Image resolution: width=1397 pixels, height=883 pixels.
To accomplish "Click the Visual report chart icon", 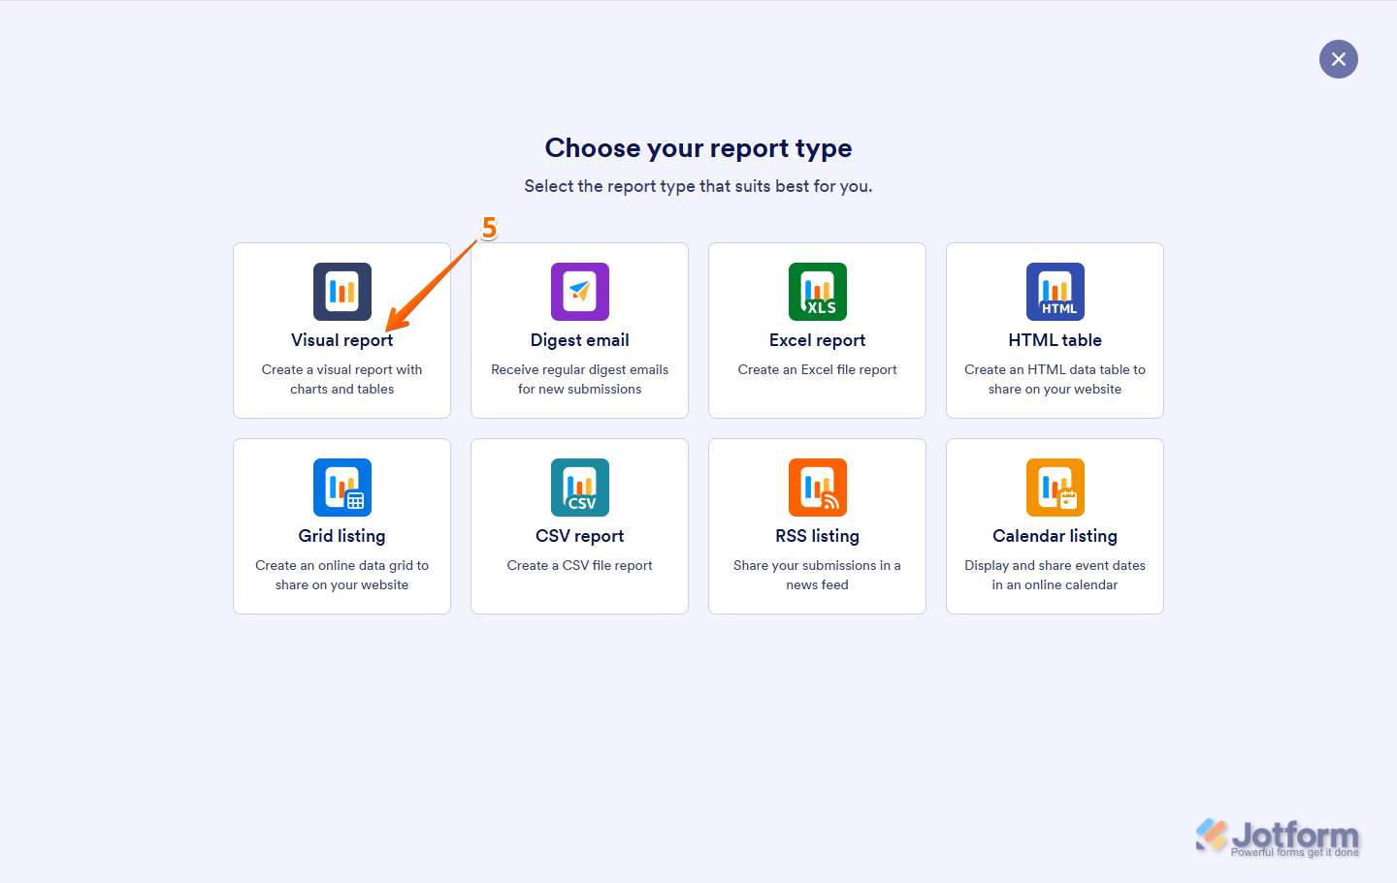I will [341, 292].
